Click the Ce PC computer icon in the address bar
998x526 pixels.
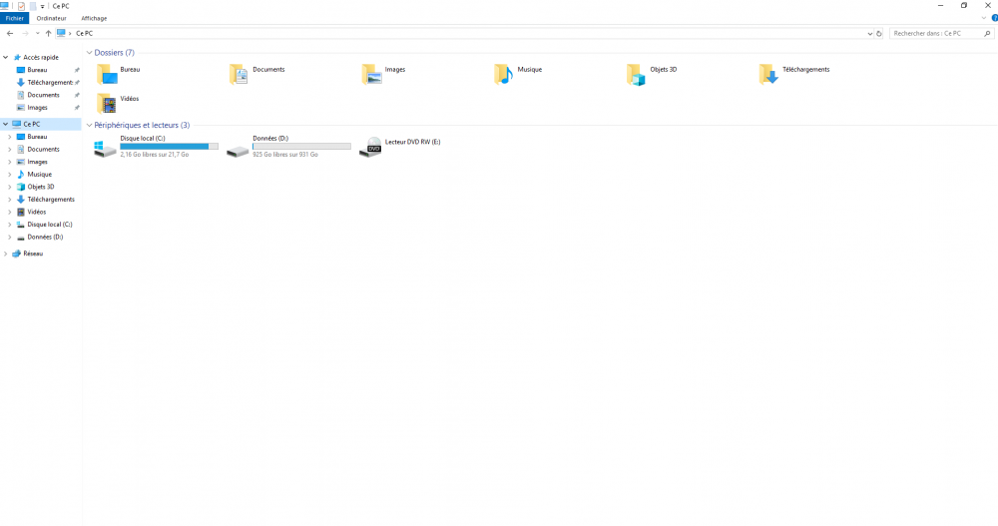61,33
